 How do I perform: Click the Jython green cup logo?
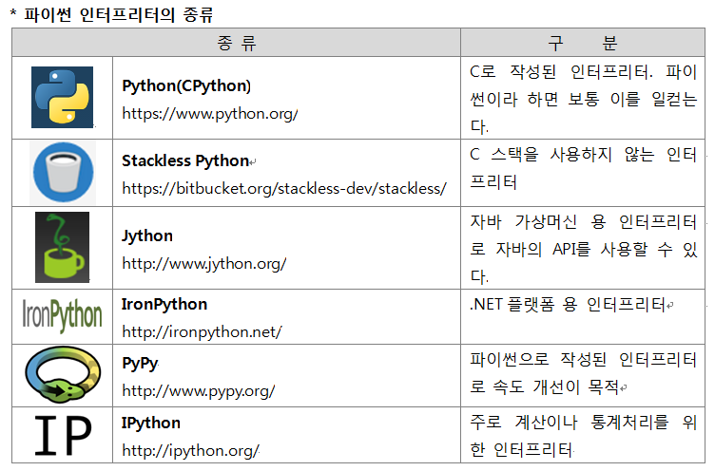62,247
